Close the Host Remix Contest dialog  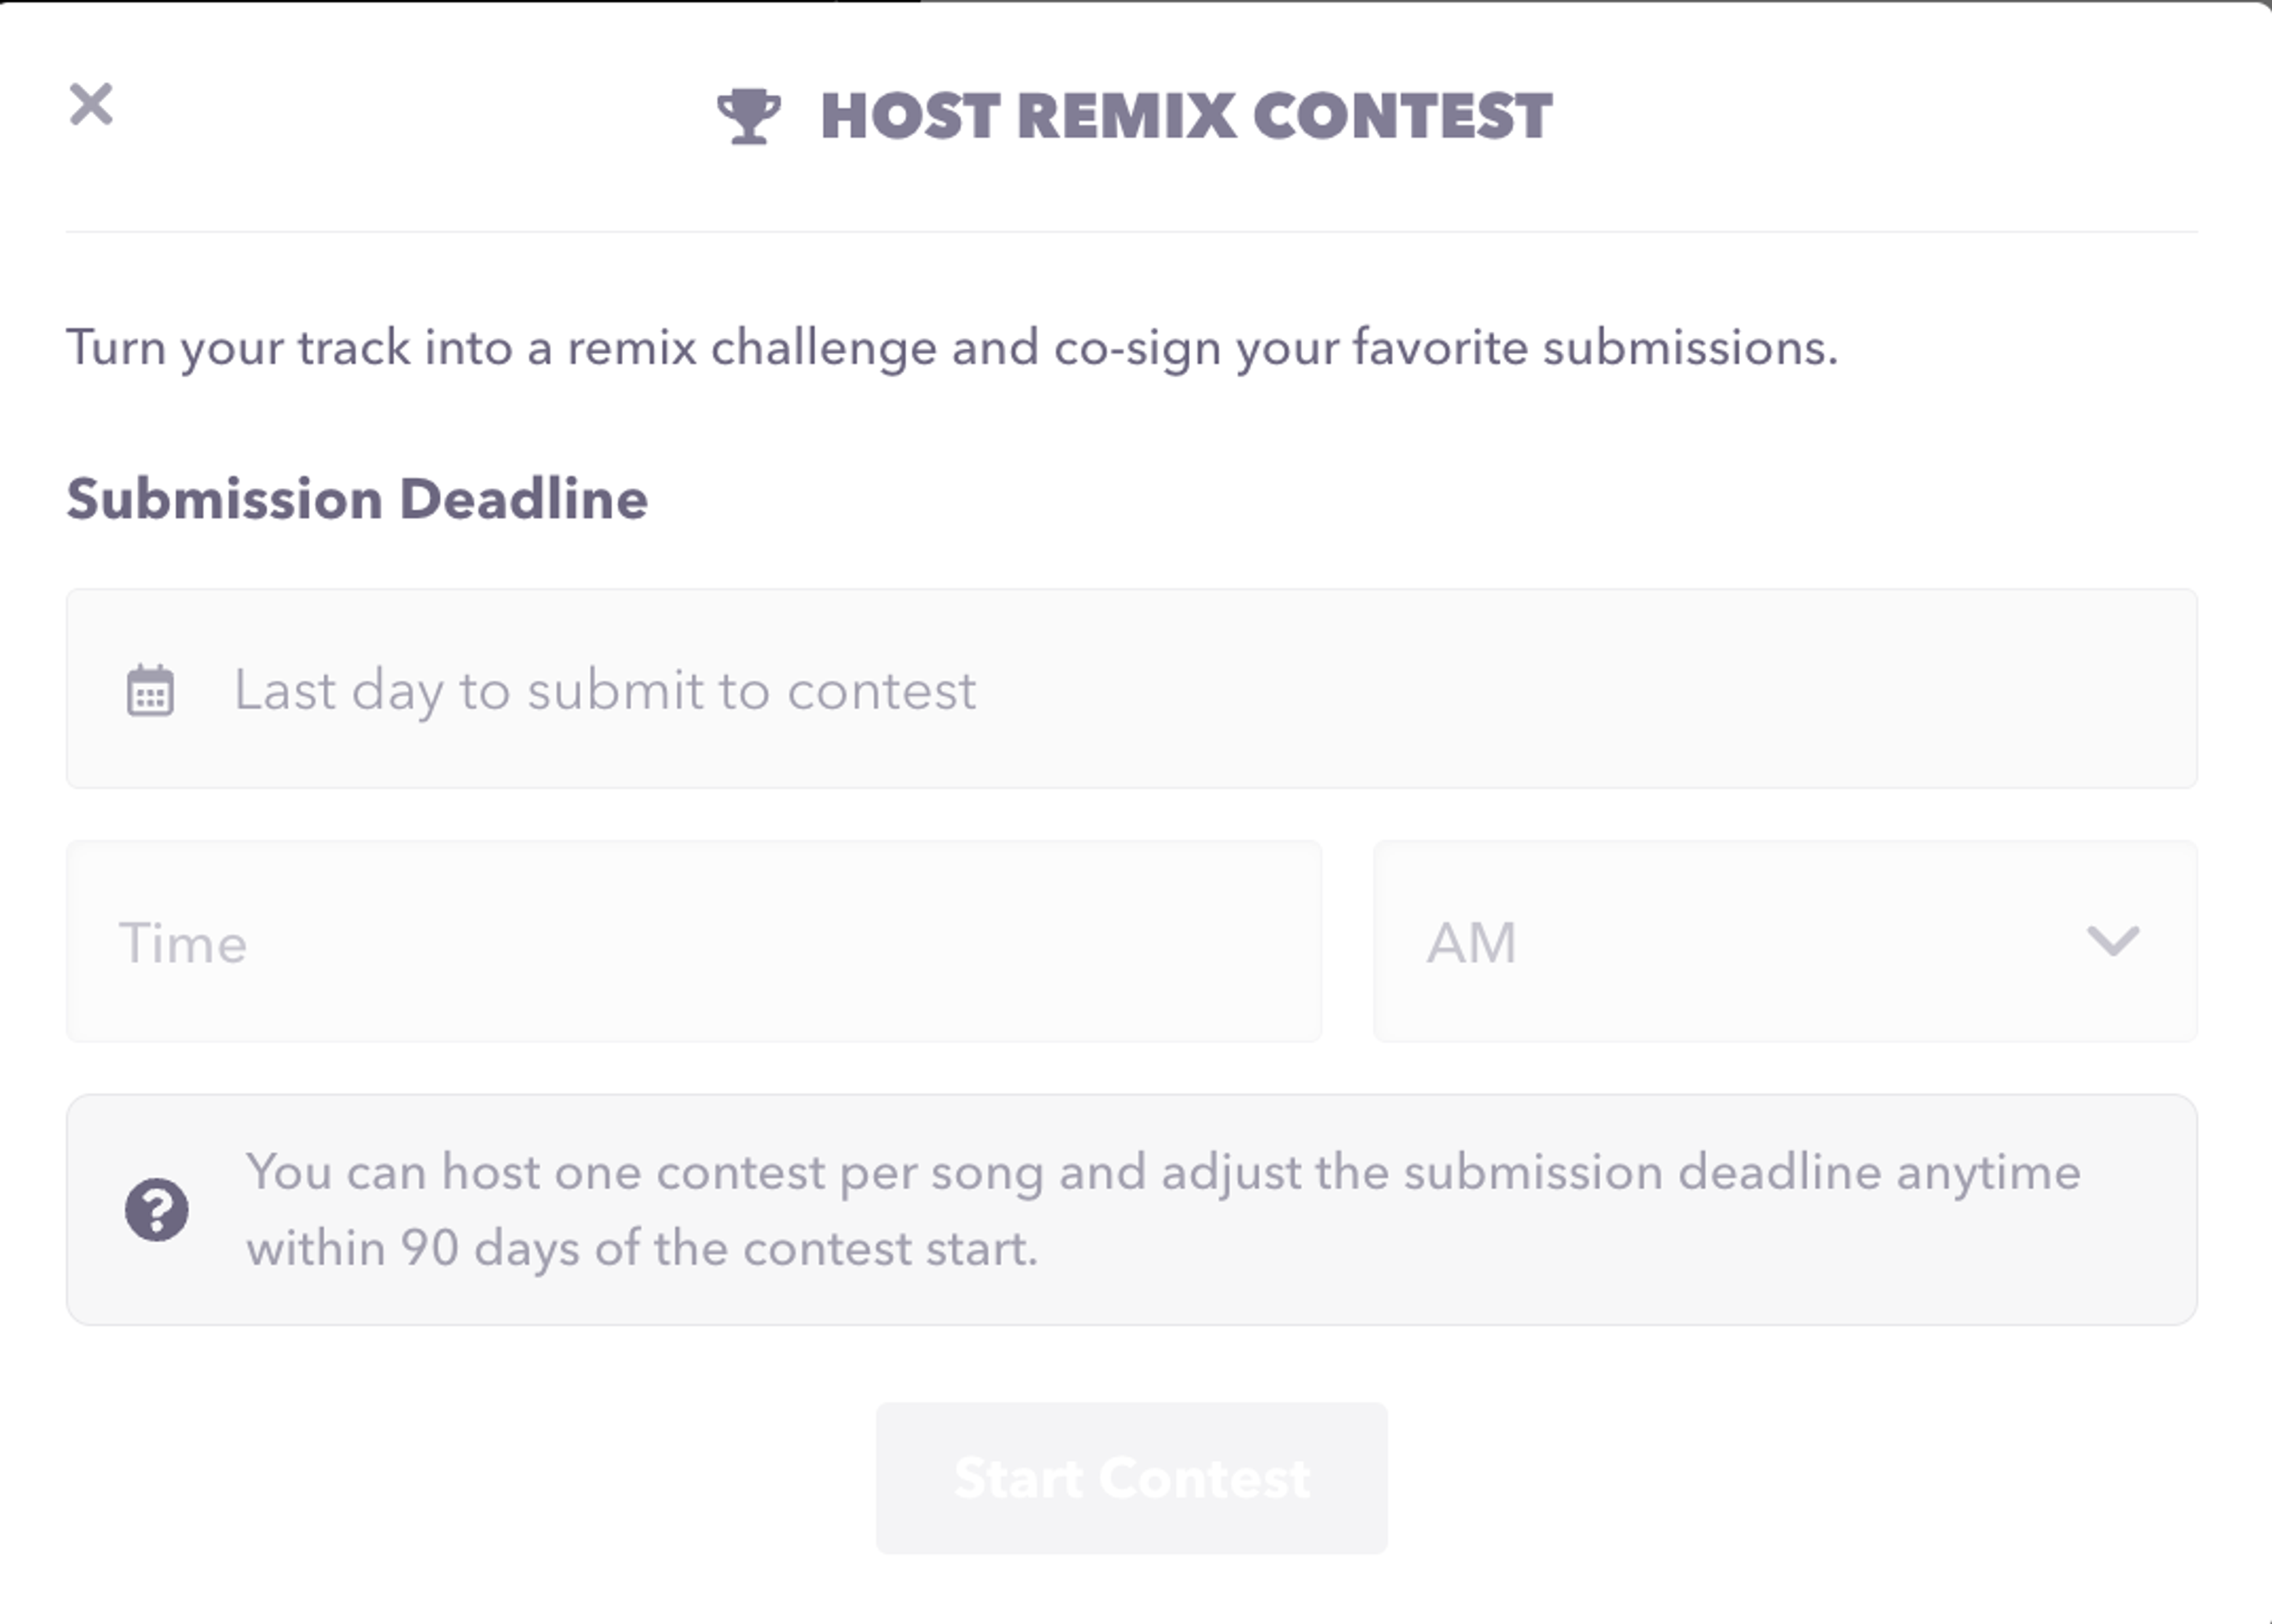tap(91, 104)
